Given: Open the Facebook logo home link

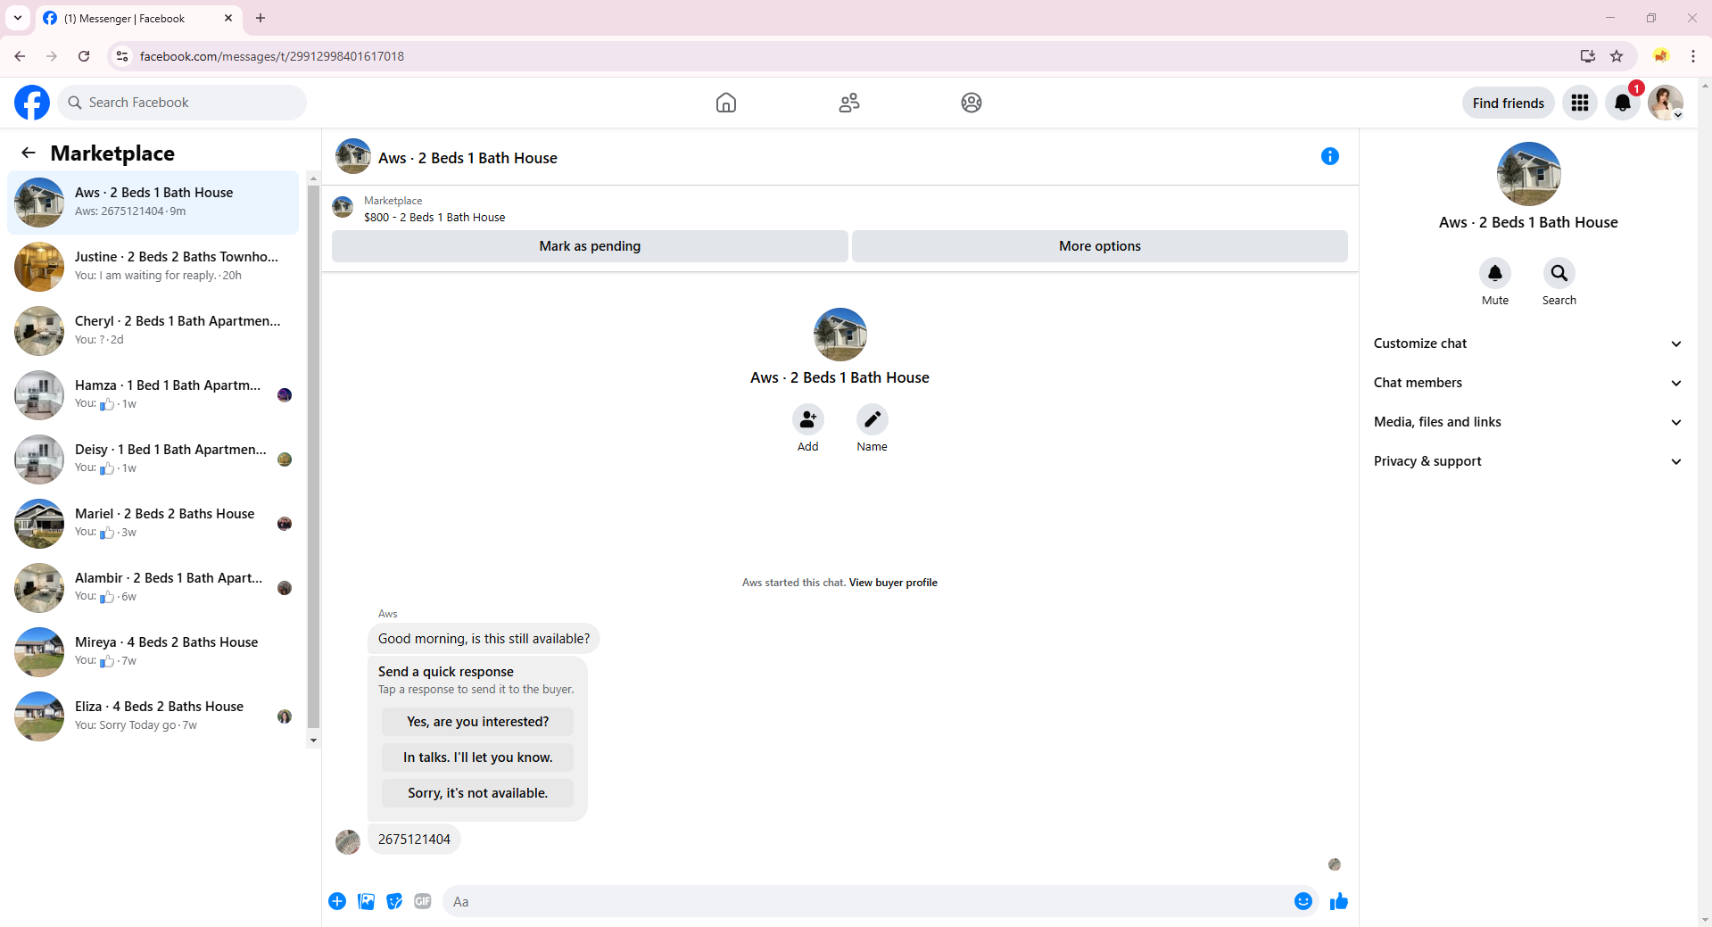Looking at the screenshot, I should (32, 103).
